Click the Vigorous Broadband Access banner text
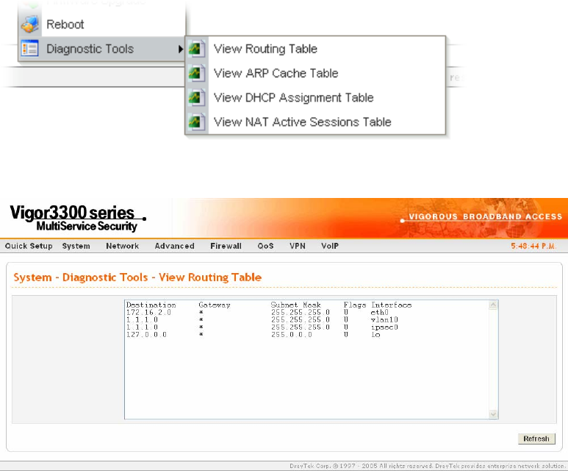 [486, 216]
